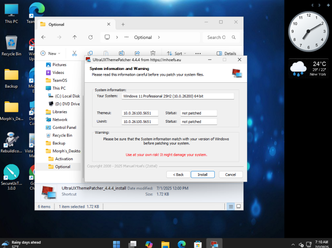Screen dimensions: 332x248
Task: Open the Morph's_De... desktop folder
Action: coord(12,111)
